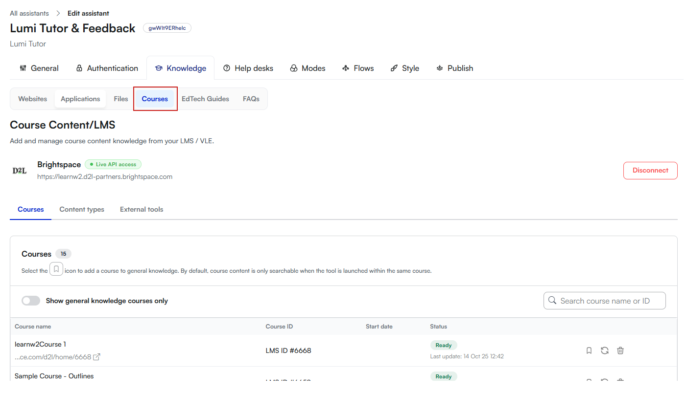Viewport: 687px width, 394px height.
Task: Click the Course name column header
Action: point(33,327)
